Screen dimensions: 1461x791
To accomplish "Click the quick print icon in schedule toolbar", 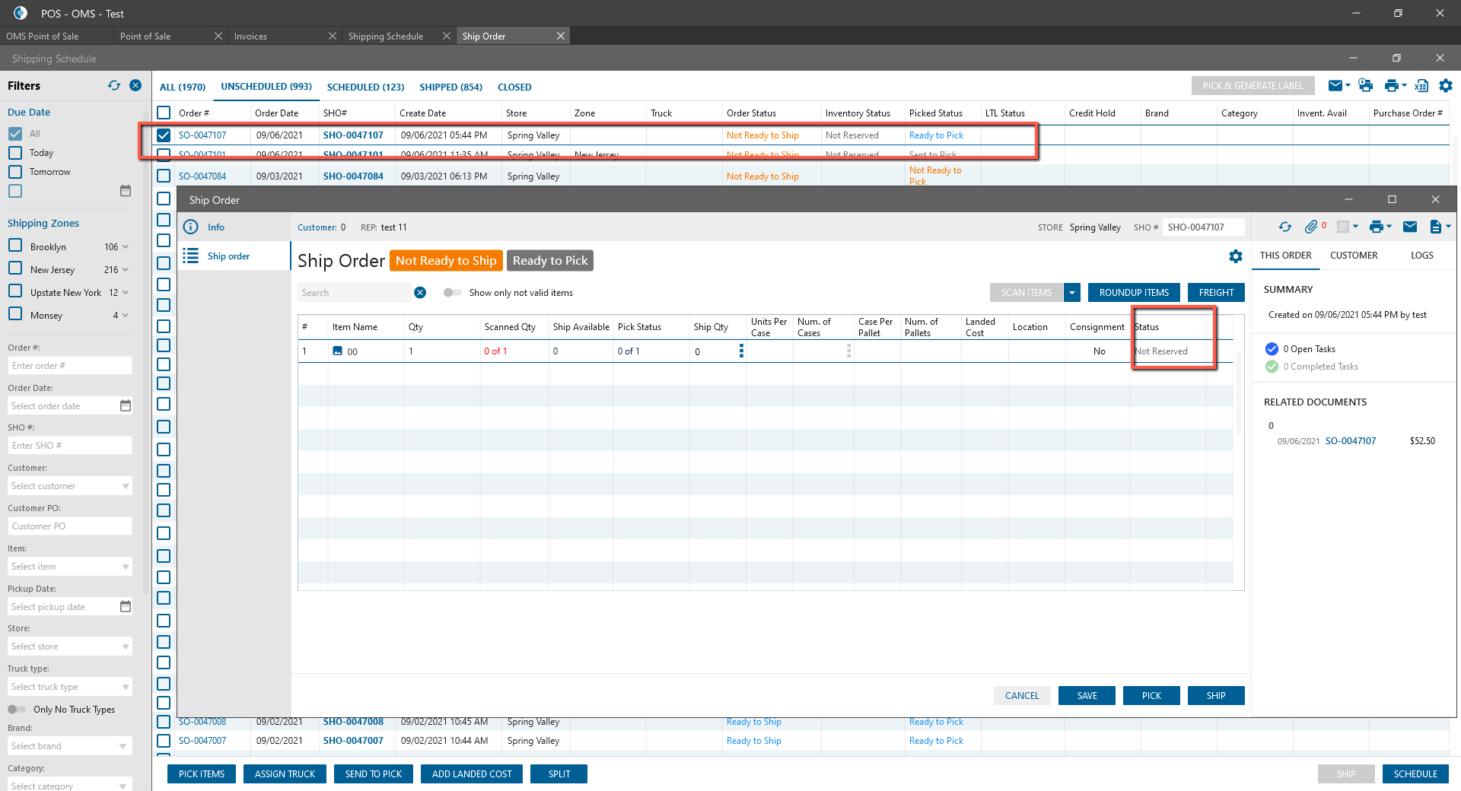I will point(1366,86).
